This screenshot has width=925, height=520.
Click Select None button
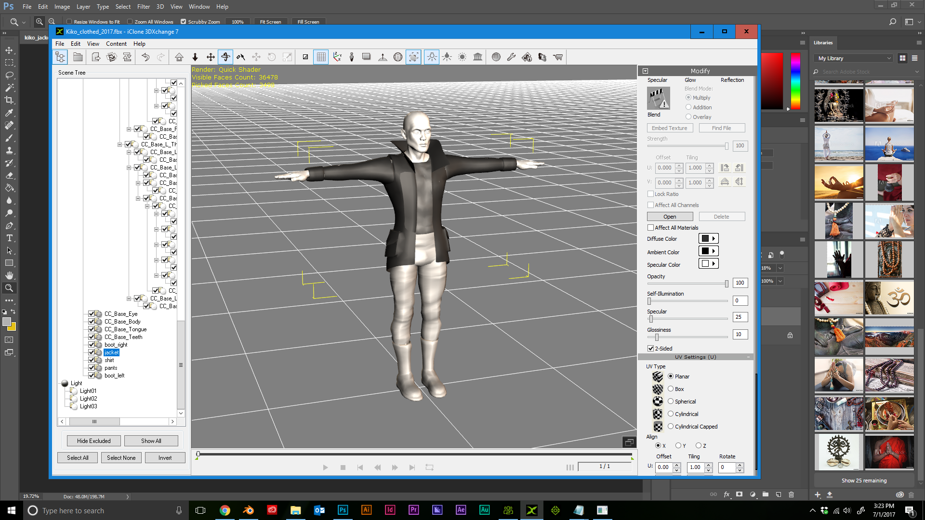[121, 458]
